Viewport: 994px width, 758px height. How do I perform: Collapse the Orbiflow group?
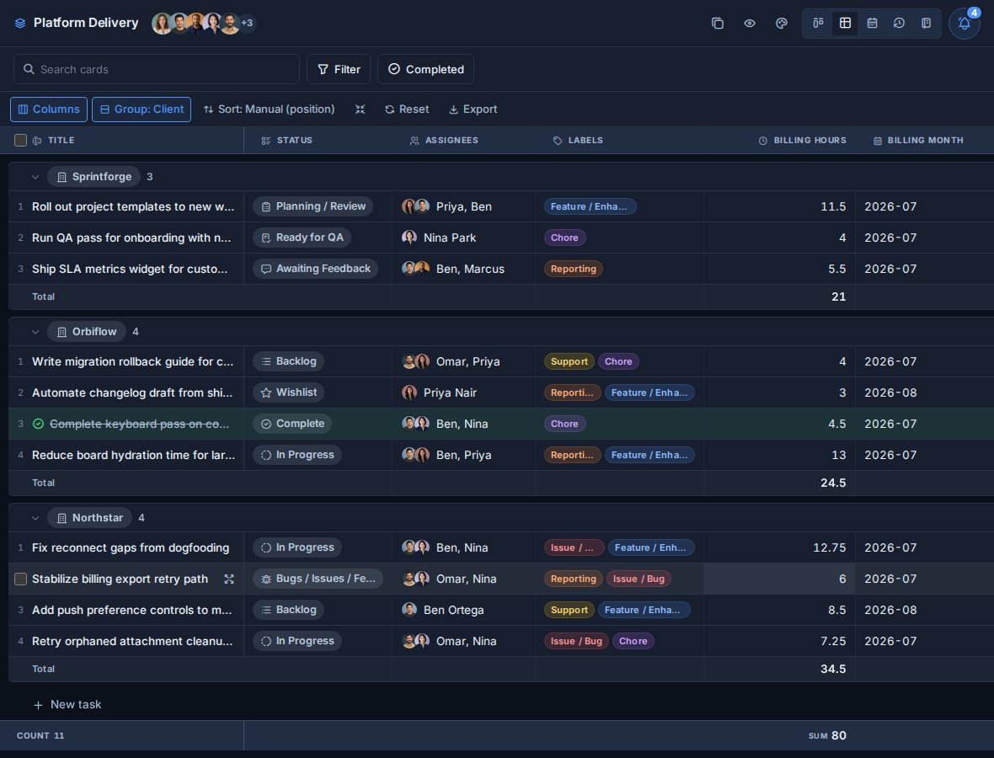point(35,332)
